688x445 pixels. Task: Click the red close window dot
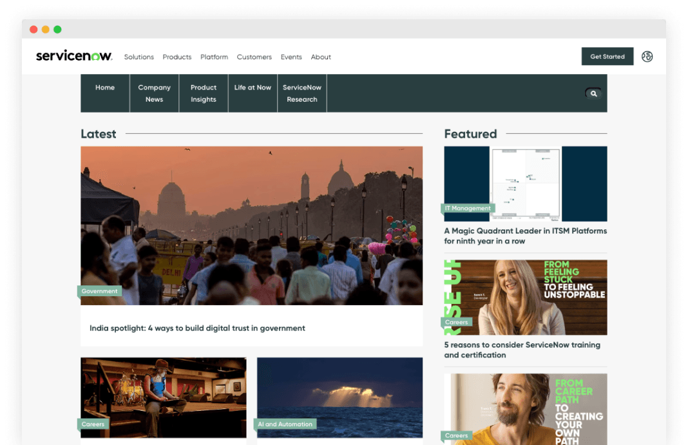point(33,30)
